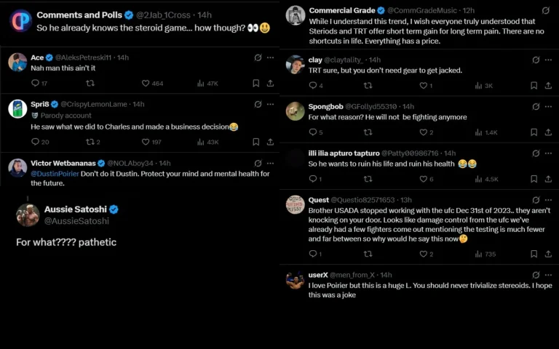Click Grok icon on Commercial Grade's post
The image size is (559, 349).
coord(546,11)
